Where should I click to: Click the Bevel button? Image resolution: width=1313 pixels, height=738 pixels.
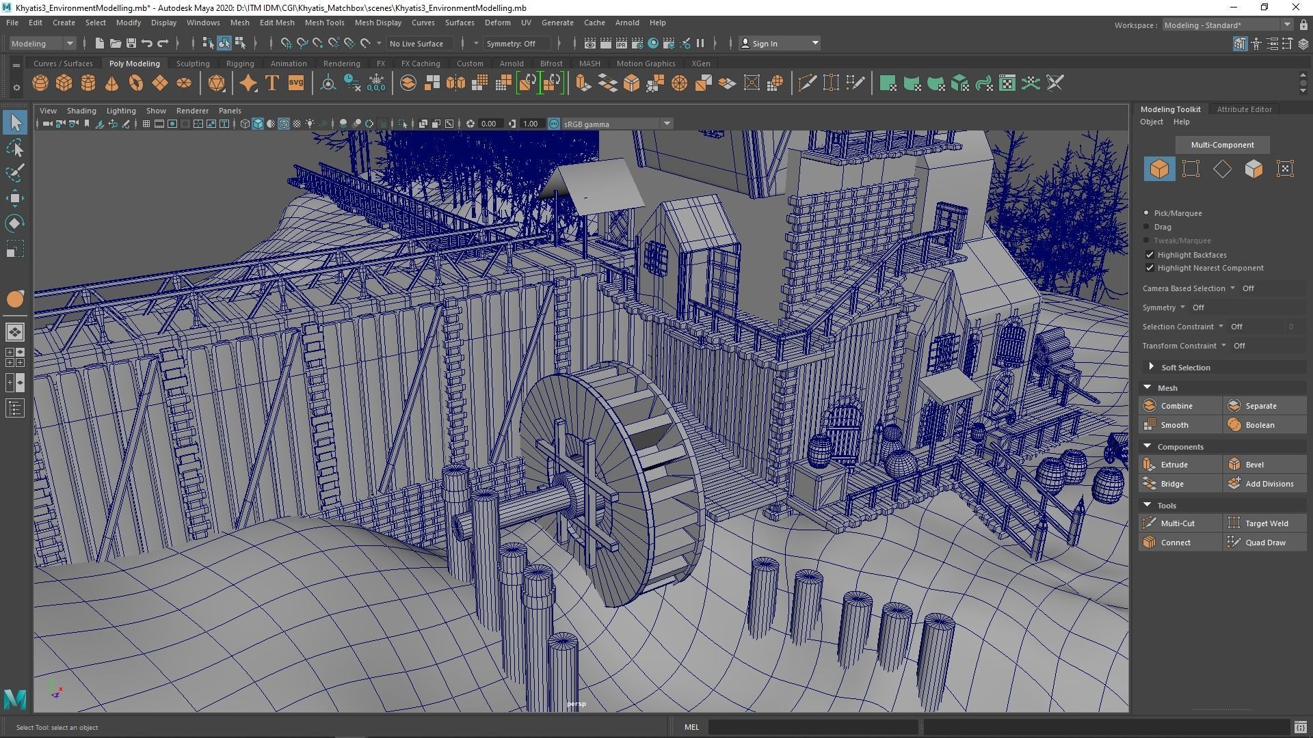(1265, 465)
